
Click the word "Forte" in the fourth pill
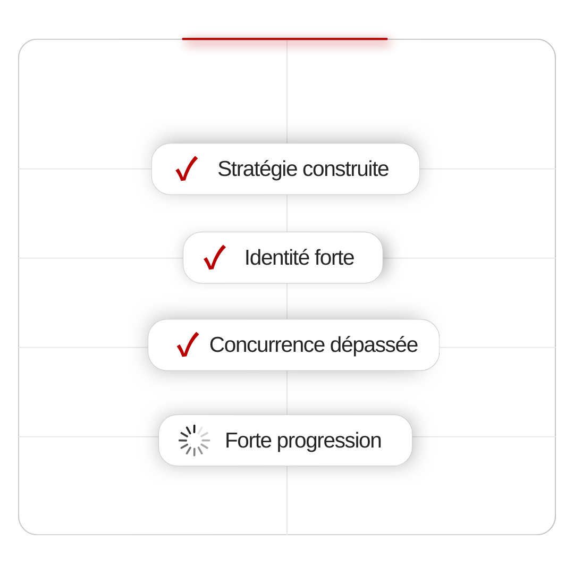click(248, 441)
